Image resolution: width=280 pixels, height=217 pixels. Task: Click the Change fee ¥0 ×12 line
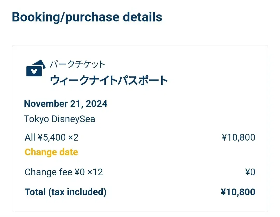pos(64,172)
